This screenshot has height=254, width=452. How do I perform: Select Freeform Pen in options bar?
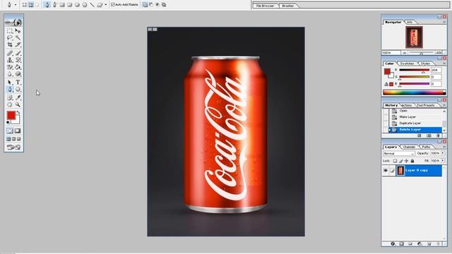point(54,5)
